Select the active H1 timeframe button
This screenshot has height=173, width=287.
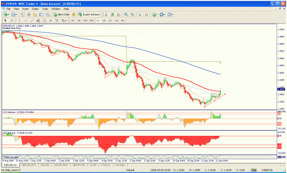(98, 21)
